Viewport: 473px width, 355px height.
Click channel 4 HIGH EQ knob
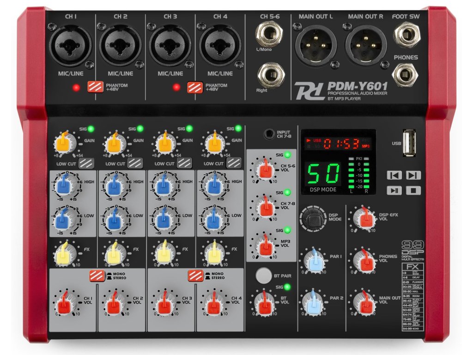pyautogui.click(x=214, y=185)
